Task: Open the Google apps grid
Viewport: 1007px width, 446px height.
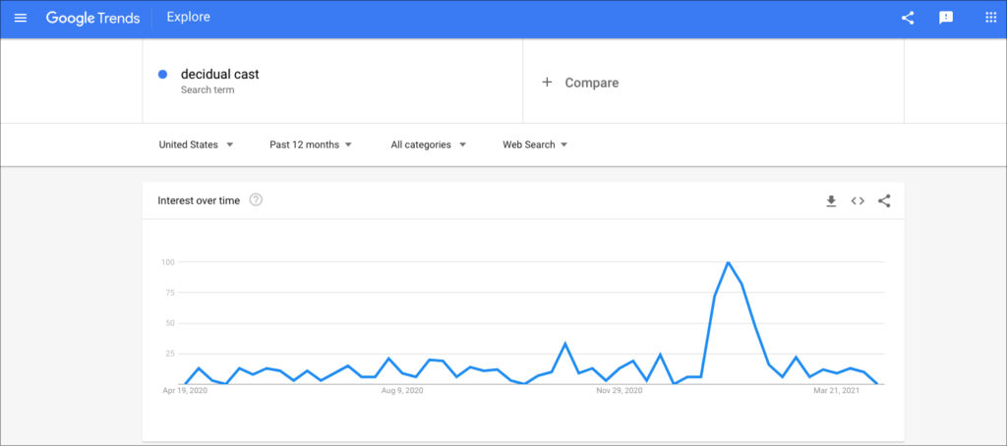Action: pyautogui.click(x=990, y=18)
